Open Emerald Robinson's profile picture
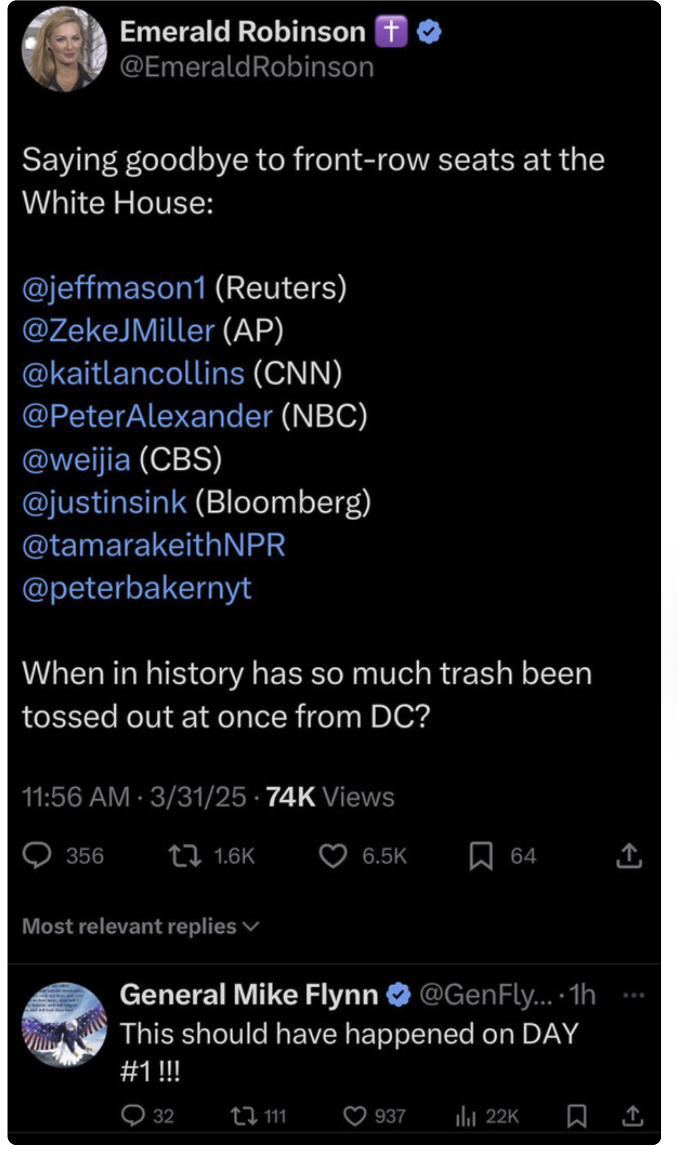 point(64,49)
